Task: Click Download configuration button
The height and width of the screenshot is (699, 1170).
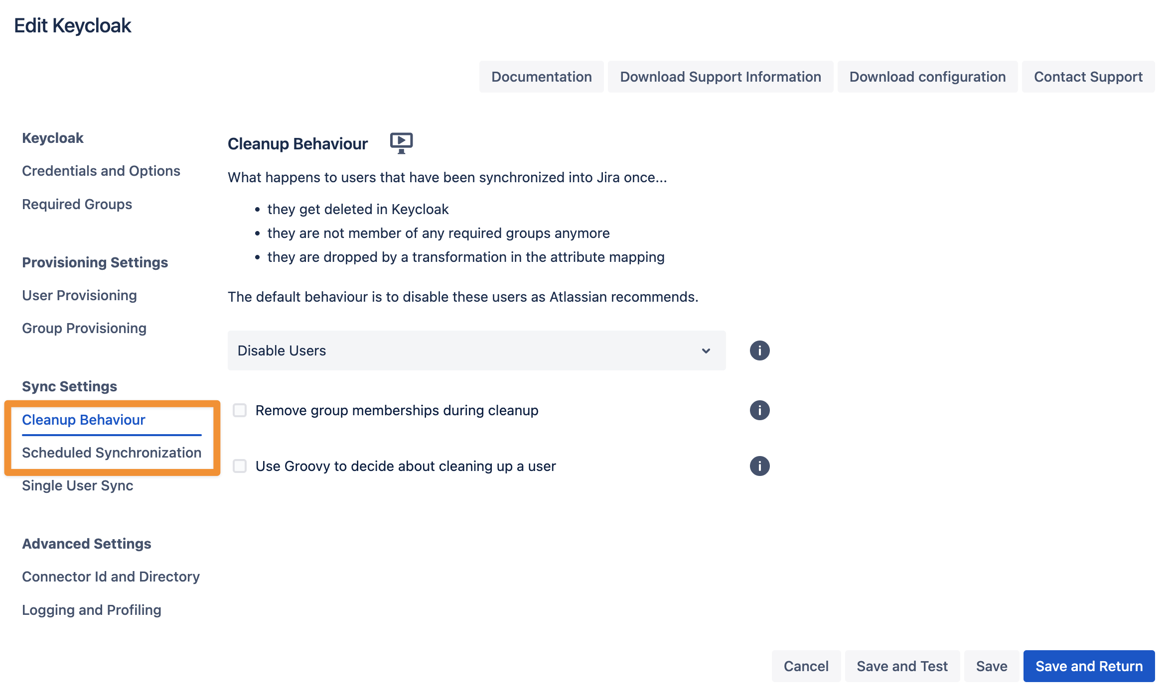Action: (927, 77)
